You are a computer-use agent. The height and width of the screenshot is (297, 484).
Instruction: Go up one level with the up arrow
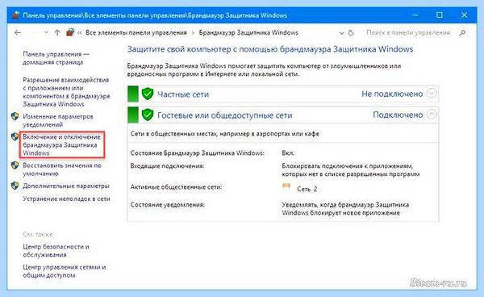(x=57, y=33)
